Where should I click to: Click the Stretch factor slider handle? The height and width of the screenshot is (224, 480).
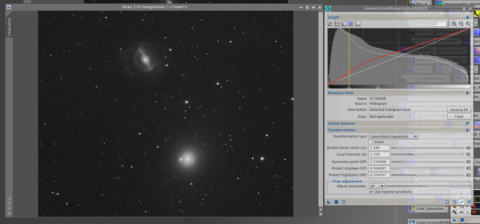click(397, 148)
